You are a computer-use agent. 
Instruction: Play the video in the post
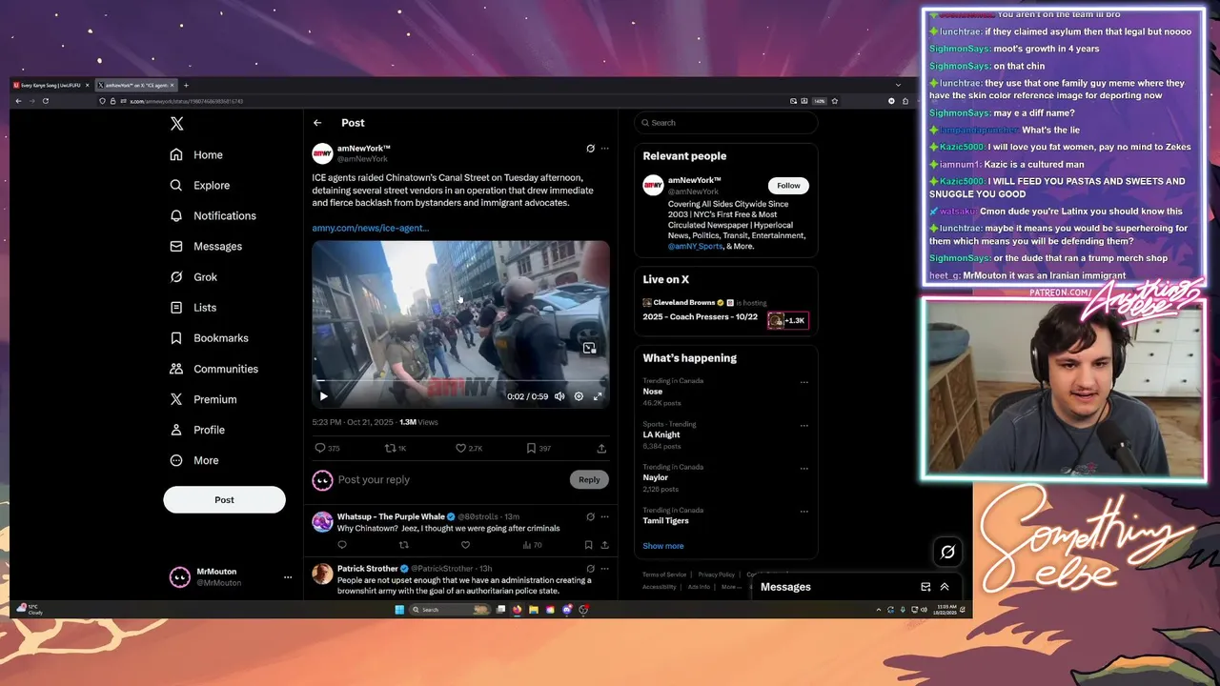[323, 396]
